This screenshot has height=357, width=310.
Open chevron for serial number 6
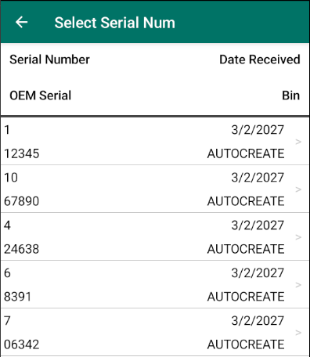click(x=298, y=285)
